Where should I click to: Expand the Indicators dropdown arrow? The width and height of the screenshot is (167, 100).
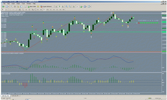83,7
